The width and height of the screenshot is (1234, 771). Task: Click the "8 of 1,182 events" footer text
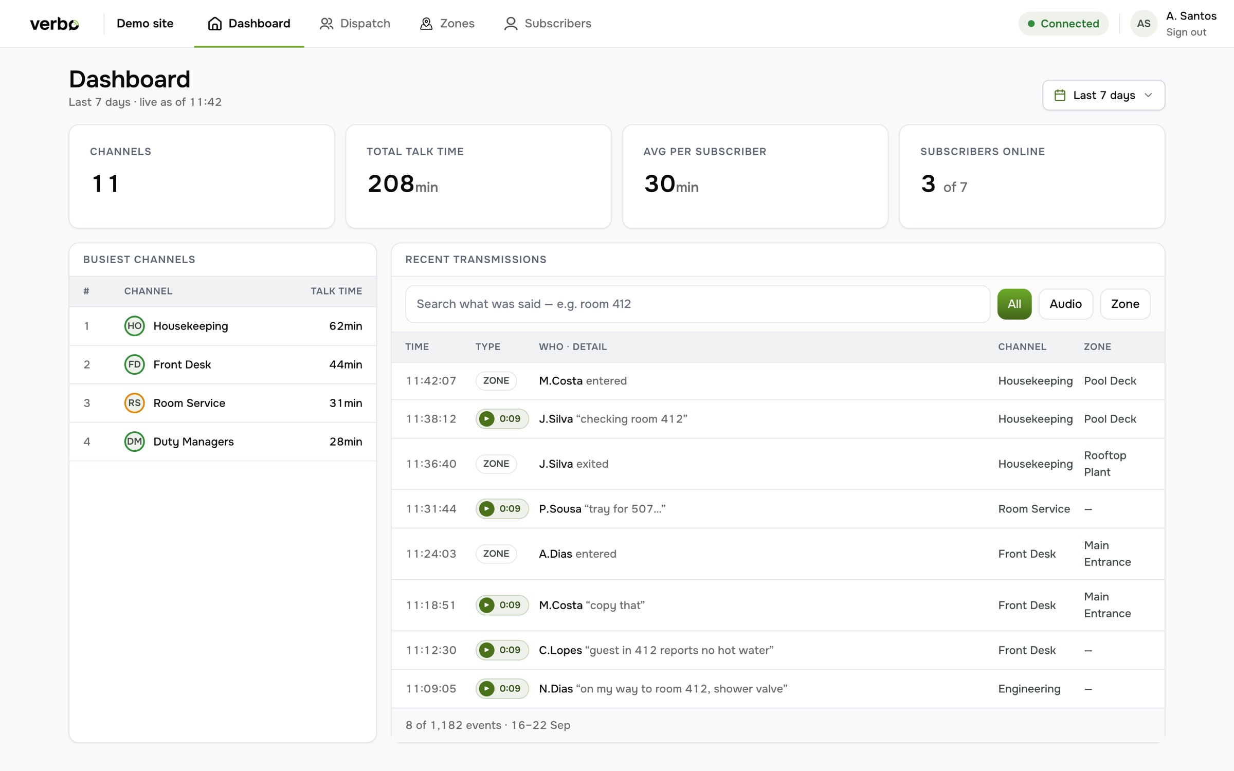click(x=453, y=725)
